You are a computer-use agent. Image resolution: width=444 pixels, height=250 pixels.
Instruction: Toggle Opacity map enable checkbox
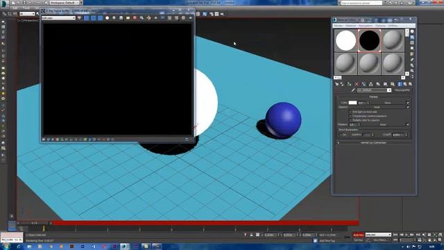(408, 107)
